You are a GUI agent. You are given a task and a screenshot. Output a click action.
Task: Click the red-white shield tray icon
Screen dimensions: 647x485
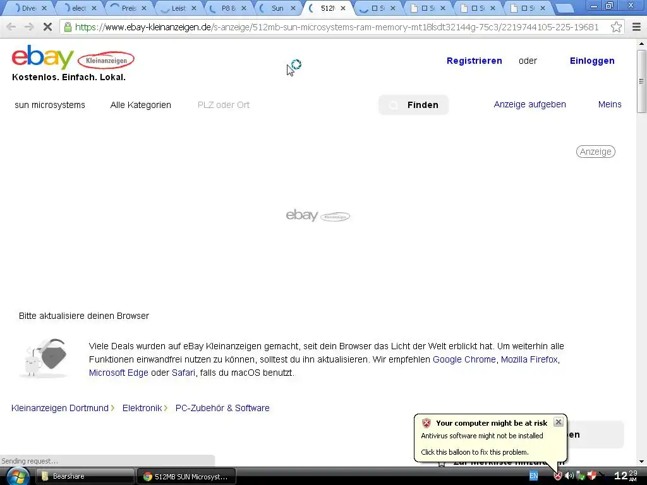tap(591, 476)
